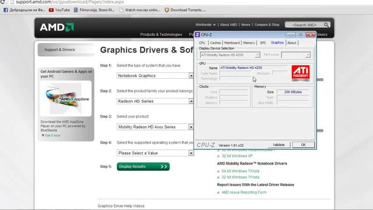Image resolution: width=373 pixels, height=210 pixels.
Task: Close the CPU-Z window
Action: [311, 35]
